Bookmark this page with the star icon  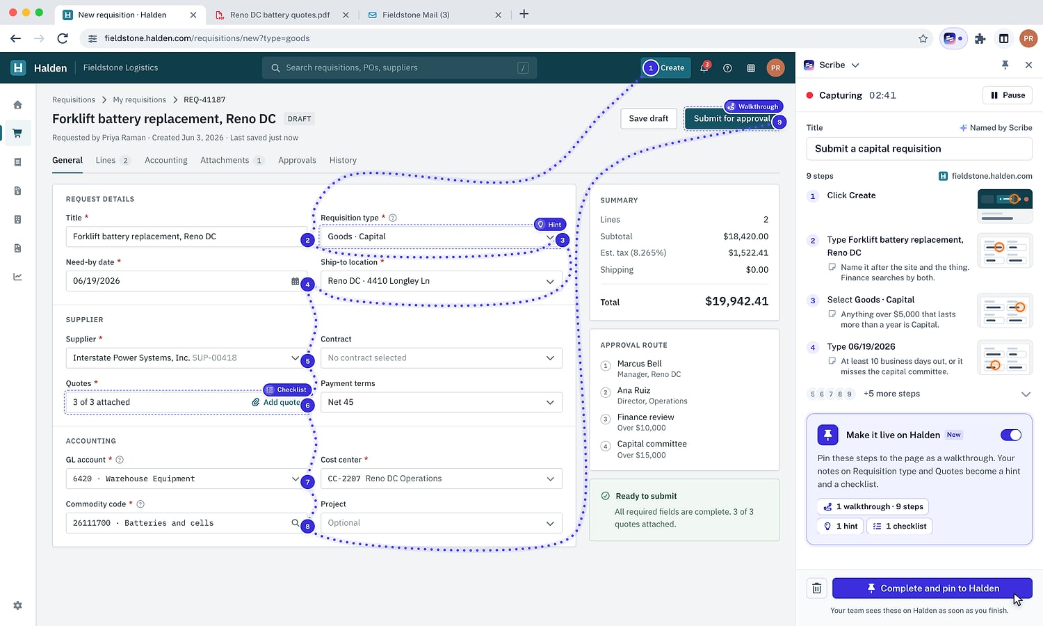923,38
